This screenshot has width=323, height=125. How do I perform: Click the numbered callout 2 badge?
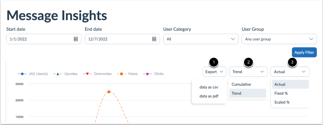pyautogui.click(x=248, y=62)
